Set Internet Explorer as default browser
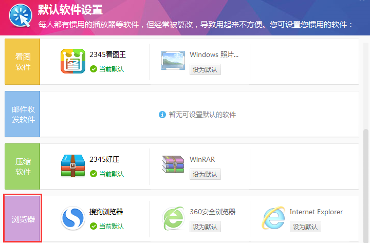370x243 pixels. click(305, 227)
